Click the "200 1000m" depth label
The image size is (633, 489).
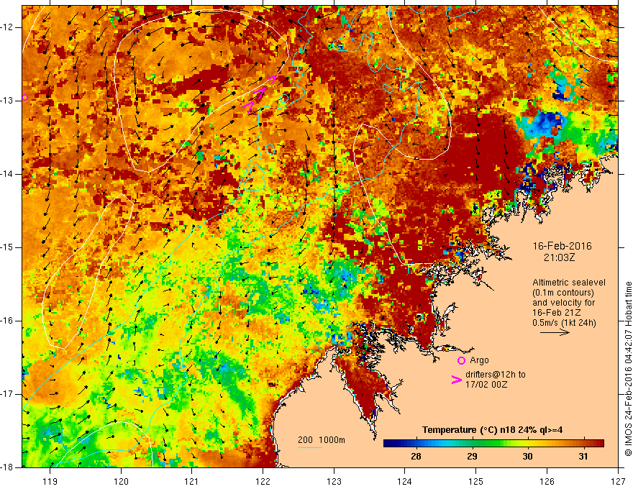pos(322,440)
